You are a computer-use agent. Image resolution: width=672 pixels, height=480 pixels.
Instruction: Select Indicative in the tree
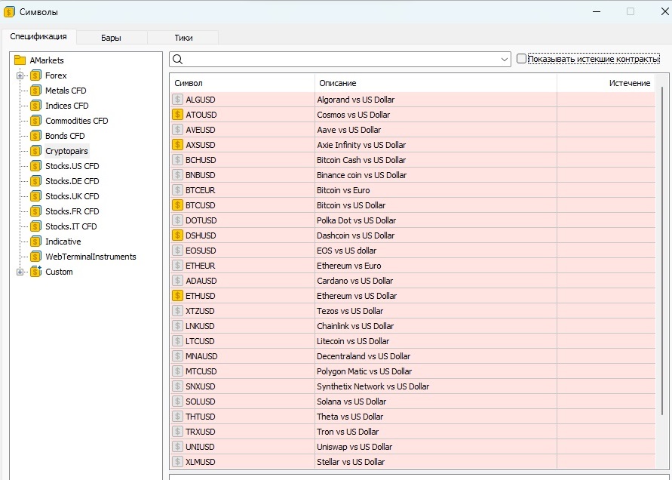click(63, 242)
